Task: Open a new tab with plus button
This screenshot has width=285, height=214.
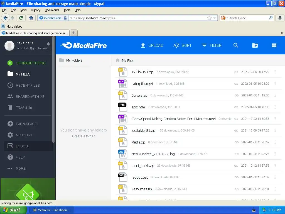Action: (x=73, y=33)
